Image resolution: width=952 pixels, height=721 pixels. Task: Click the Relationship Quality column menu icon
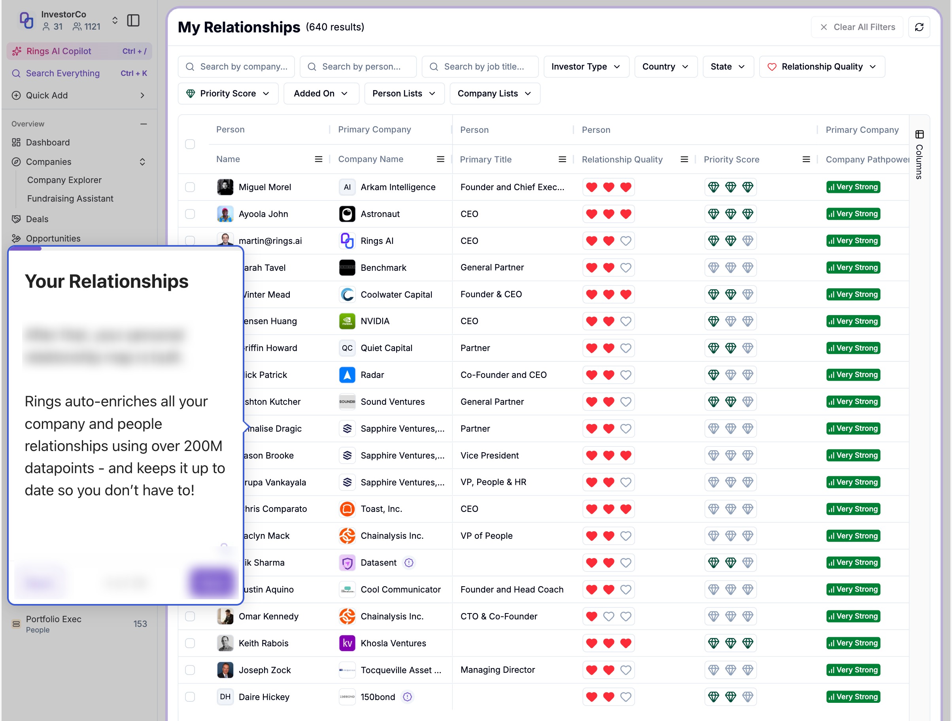[684, 160]
